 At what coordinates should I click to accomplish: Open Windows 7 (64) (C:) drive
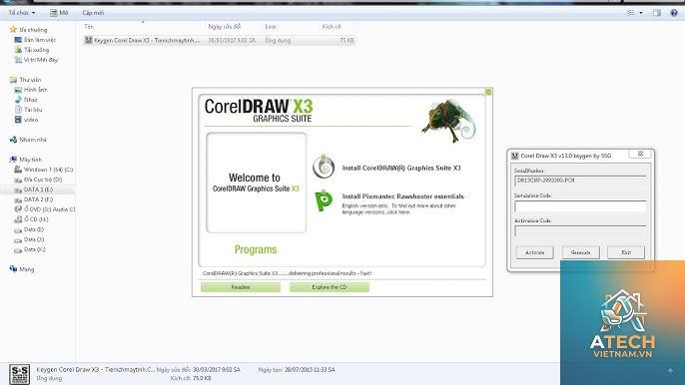[44, 170]
